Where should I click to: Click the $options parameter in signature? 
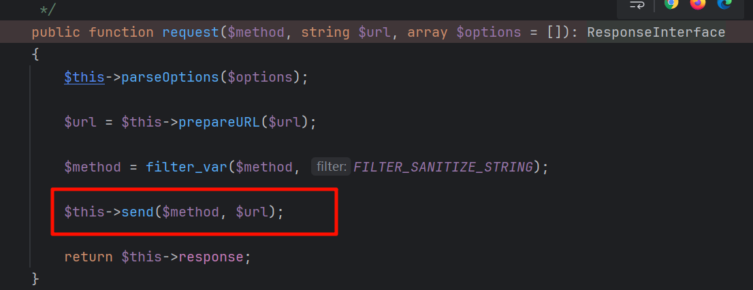click(485, 32)
